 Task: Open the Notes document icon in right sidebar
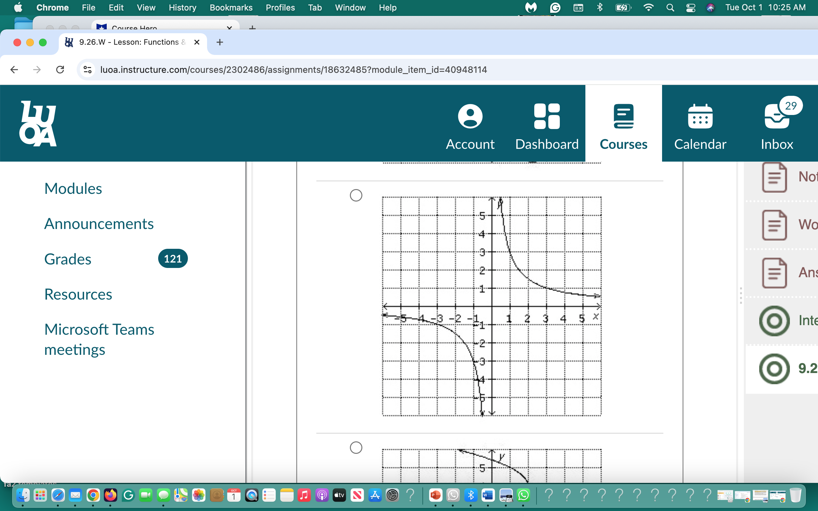[x=775, y=177]
